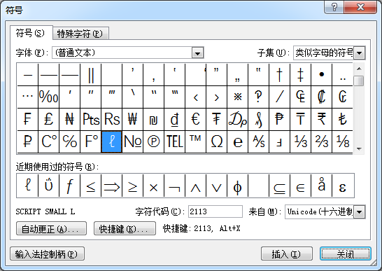Image resolution: width=382 pixels, height=271 pixels.
Task: Click the 关闭 close button
Action: [x=346, y=254]
